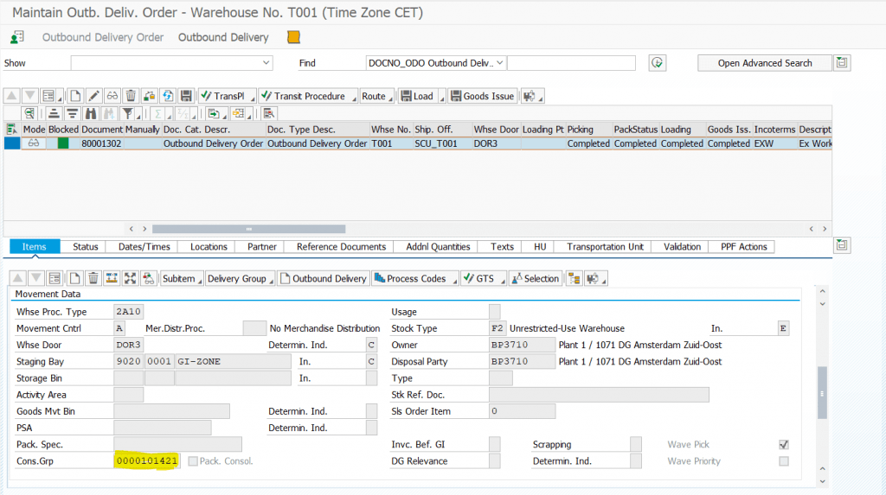The width and height of the screenshot is (886, 495).
Task: Toggle the DG Relevance checkbox
Action: tap(494, 461)
